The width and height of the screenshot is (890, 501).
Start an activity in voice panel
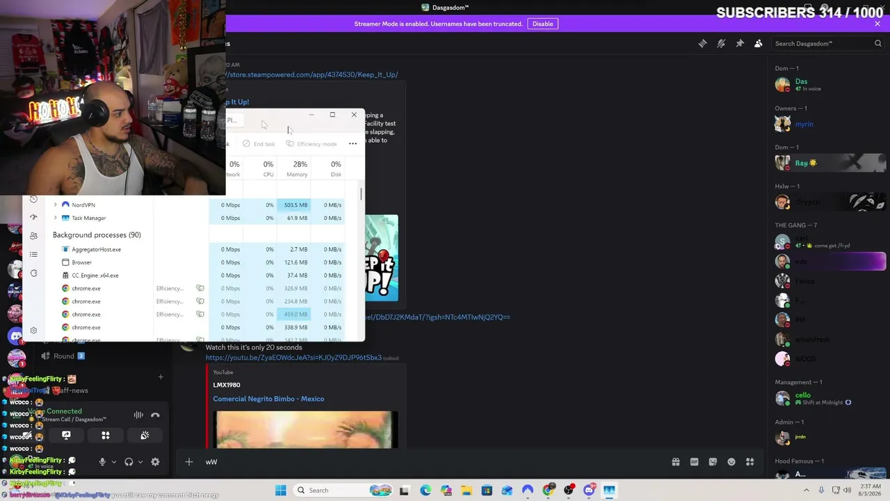pos(106,435)
